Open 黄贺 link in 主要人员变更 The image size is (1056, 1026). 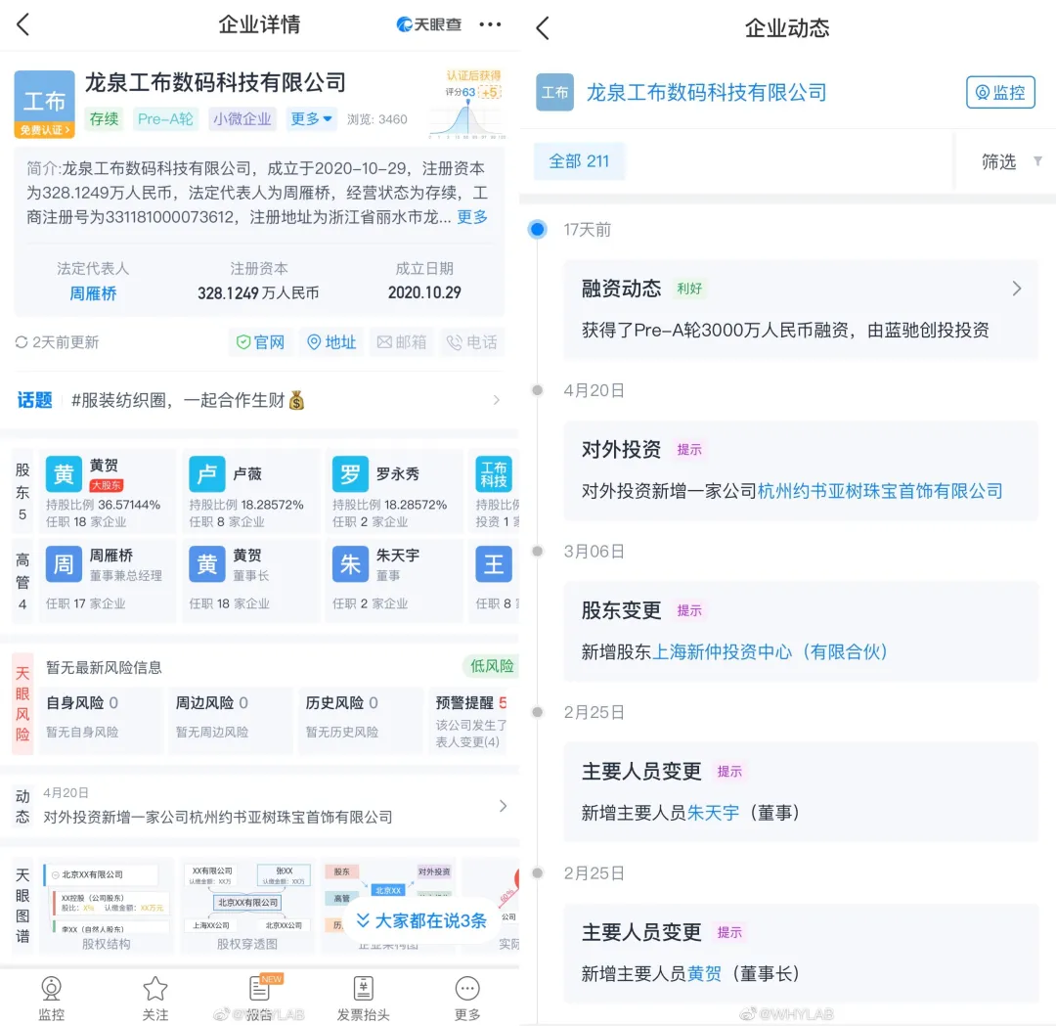point(704,974)
